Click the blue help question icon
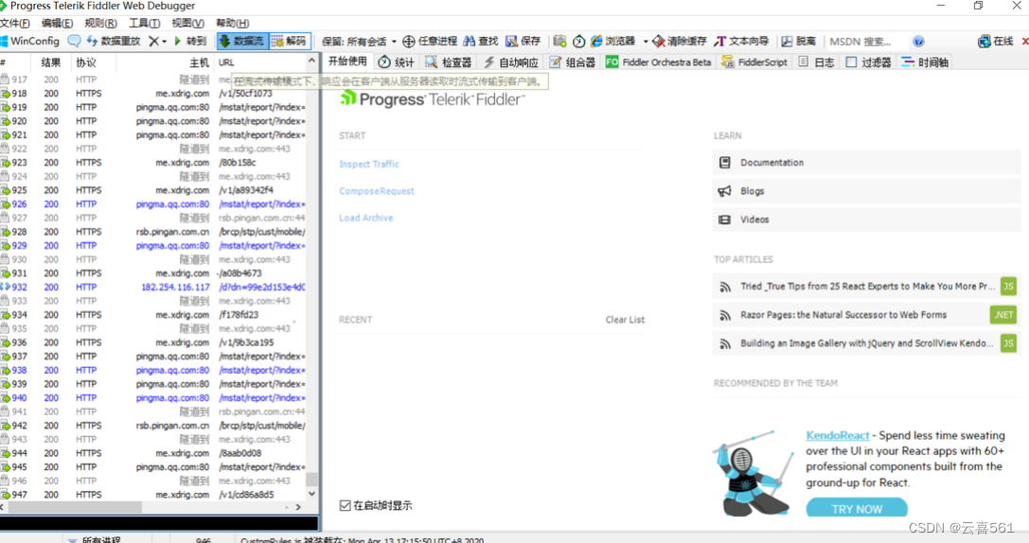The width and height of the screenshot is (1029, 543). coord(919,42)
